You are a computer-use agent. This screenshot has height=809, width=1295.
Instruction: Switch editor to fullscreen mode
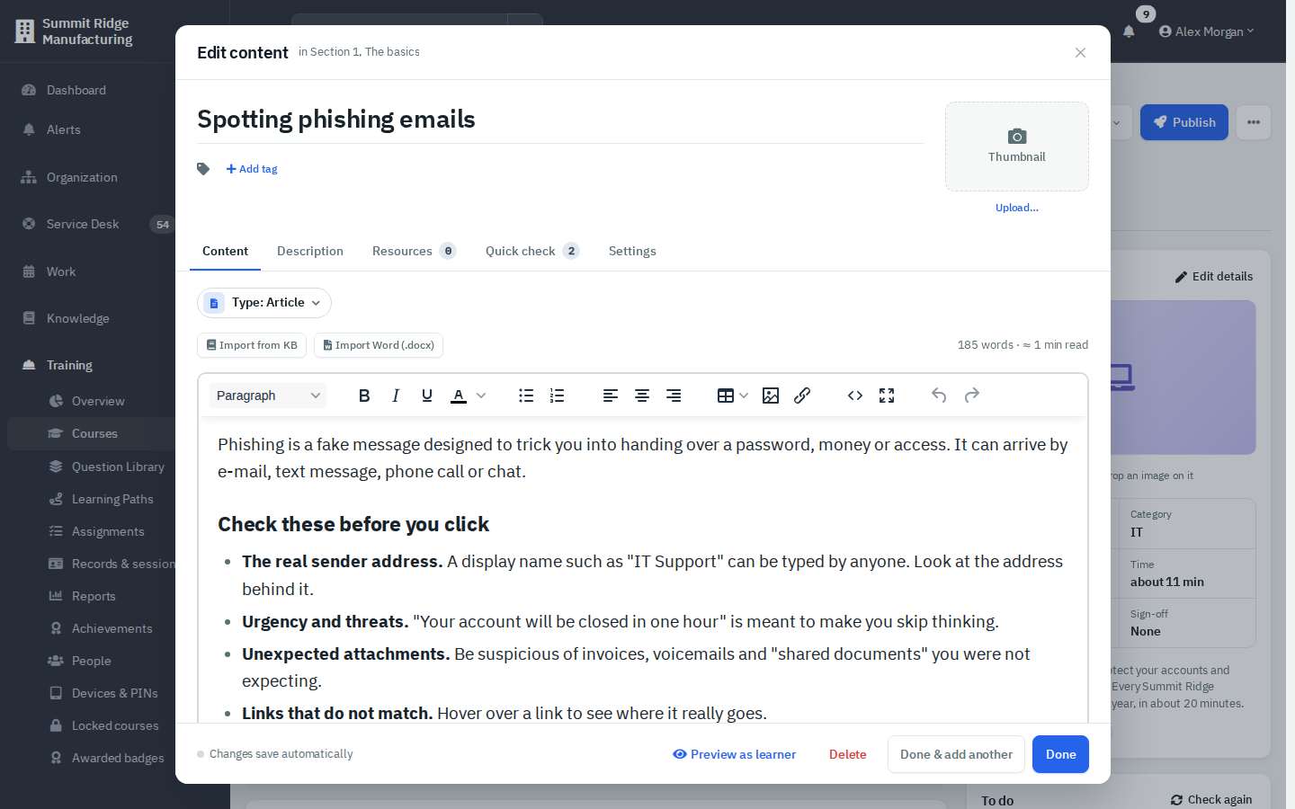(x=887, y=396)
